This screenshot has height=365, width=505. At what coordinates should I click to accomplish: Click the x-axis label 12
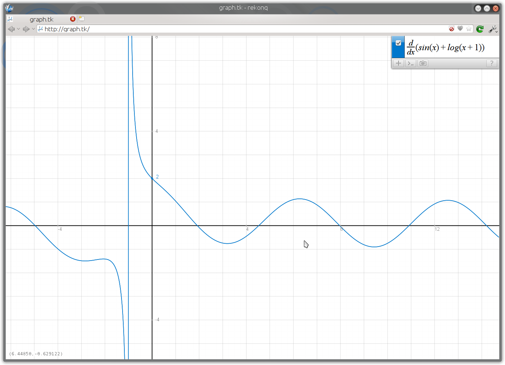coord(437,229)
